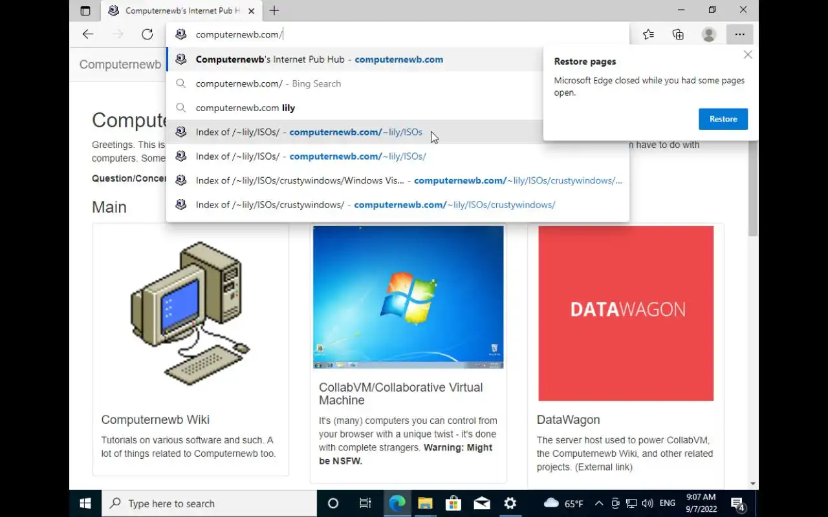Open the profile avatar menu
The image size is (828, 517).
click(709, 34)
